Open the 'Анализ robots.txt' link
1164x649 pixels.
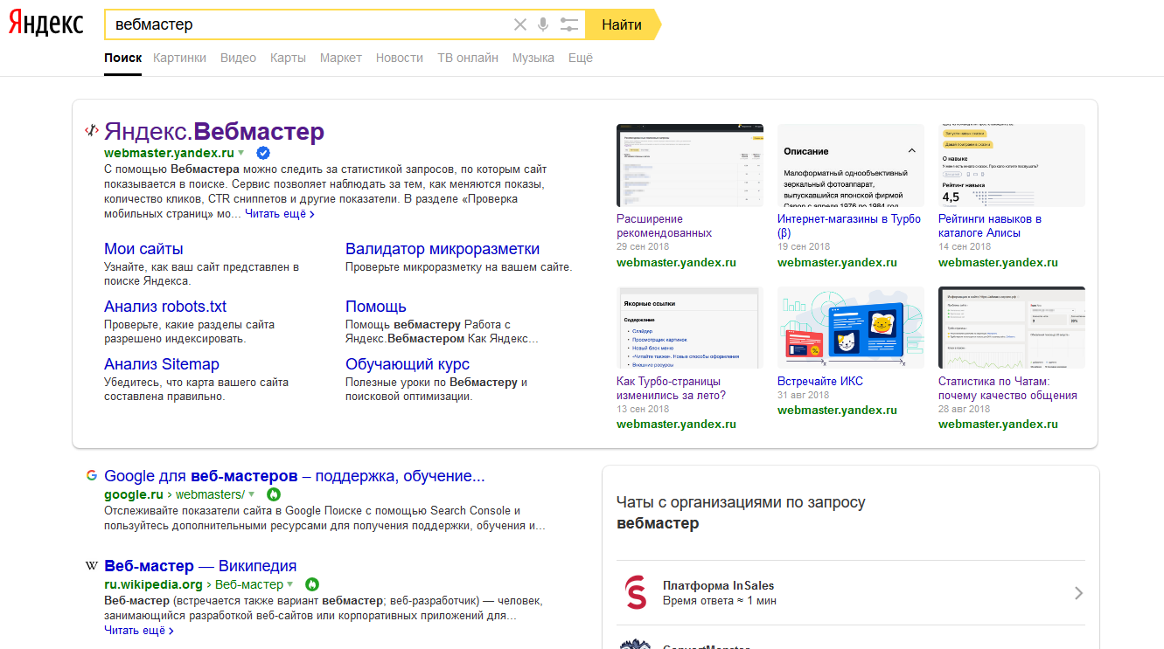165,307
